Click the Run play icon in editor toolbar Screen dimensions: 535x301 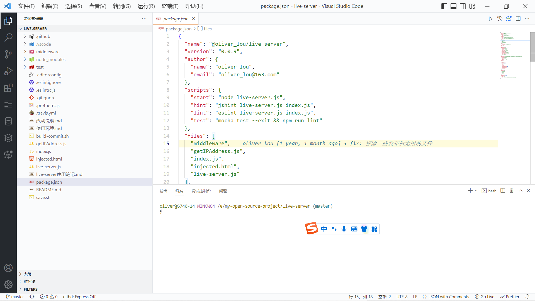coord(490,19)
